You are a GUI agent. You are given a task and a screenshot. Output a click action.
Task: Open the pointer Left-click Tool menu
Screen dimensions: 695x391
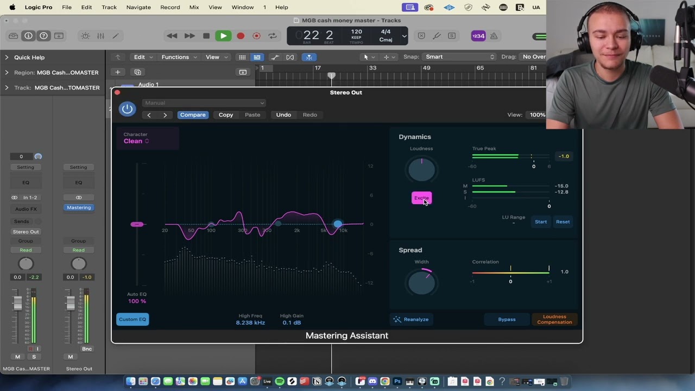pyautogui.click(x=369, y=57)
